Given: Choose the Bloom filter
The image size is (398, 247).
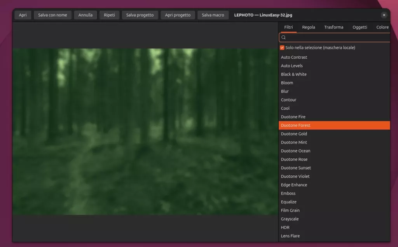Looking at the screenshot, I should pos(334,83).
